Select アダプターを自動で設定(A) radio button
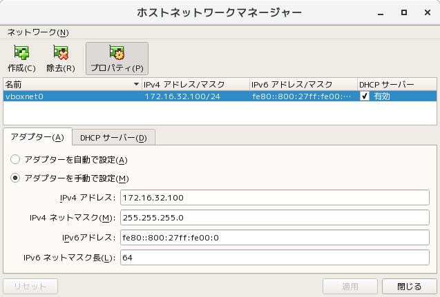The image size is (440, 297). [x=15, y=160]
